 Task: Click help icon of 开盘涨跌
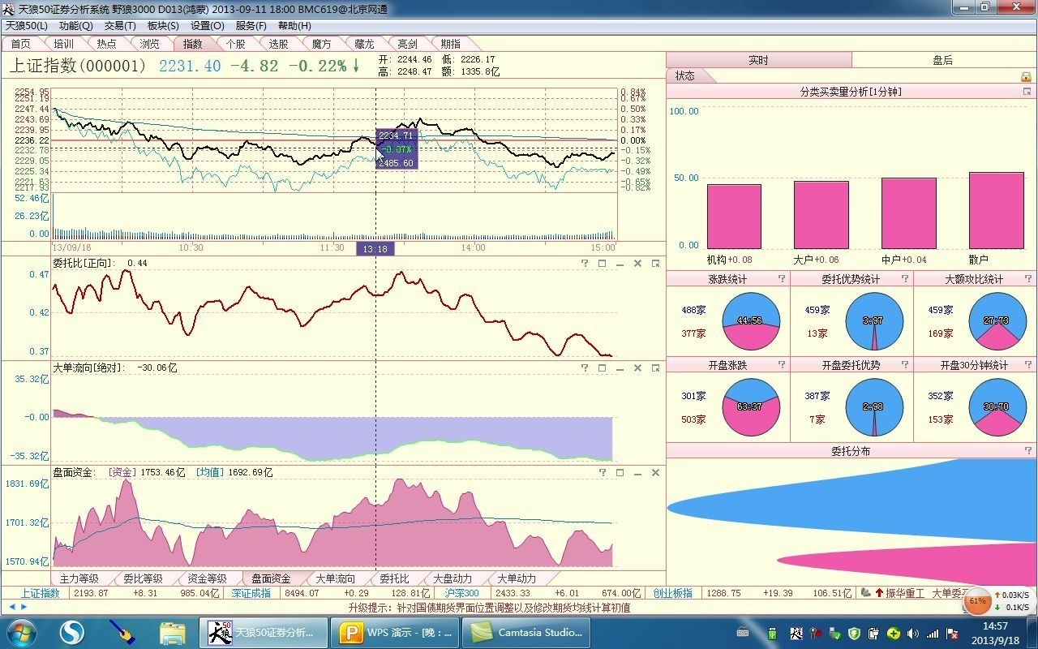tap(782, 365)
